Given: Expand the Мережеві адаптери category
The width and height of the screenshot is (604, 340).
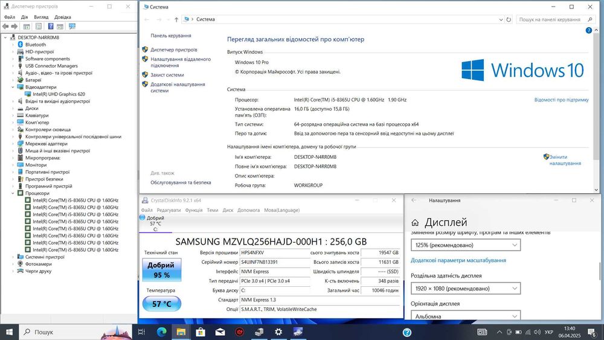Looking at the screenshot, I should click(x=13, y=144).
